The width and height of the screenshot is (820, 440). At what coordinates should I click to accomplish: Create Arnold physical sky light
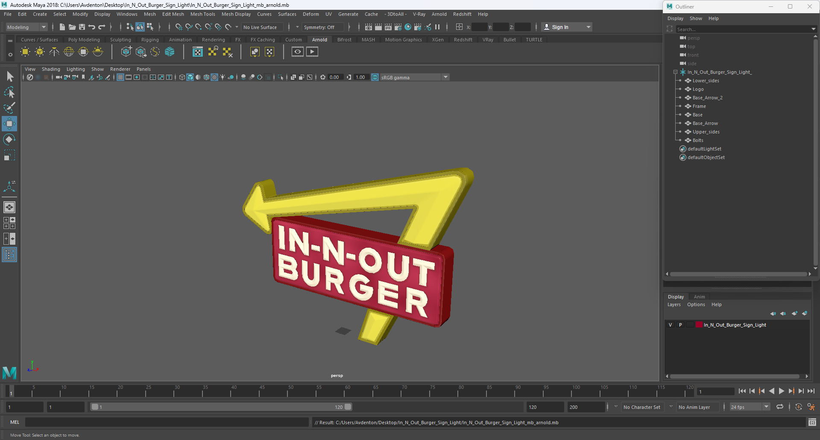coord(98,52)
